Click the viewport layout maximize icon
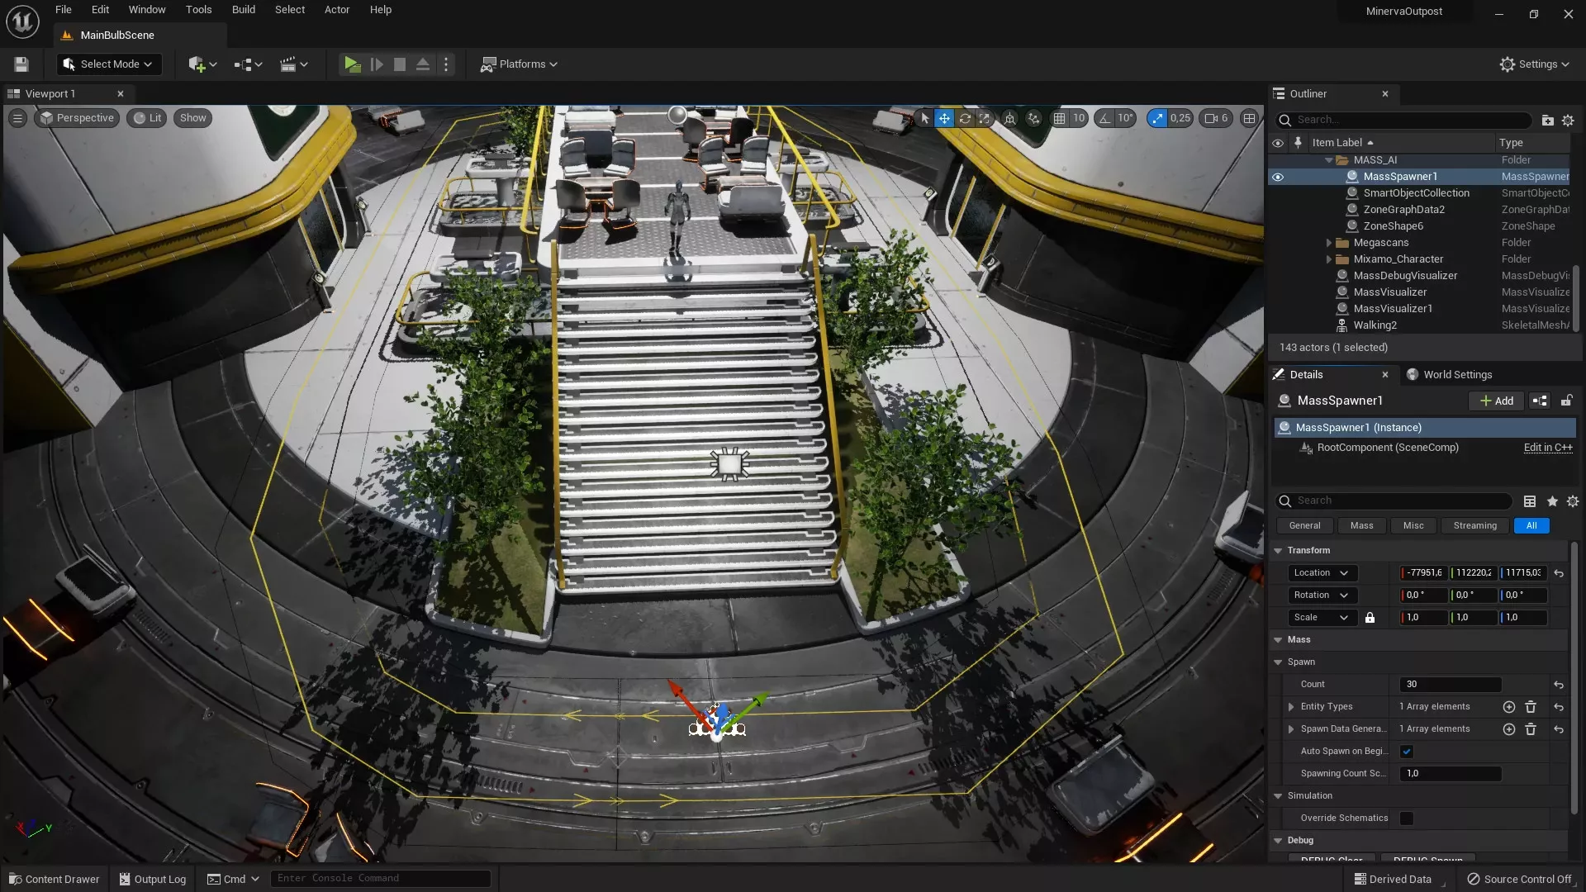The height and width of the screenshot is (892, 1586). click(1249, 118)
